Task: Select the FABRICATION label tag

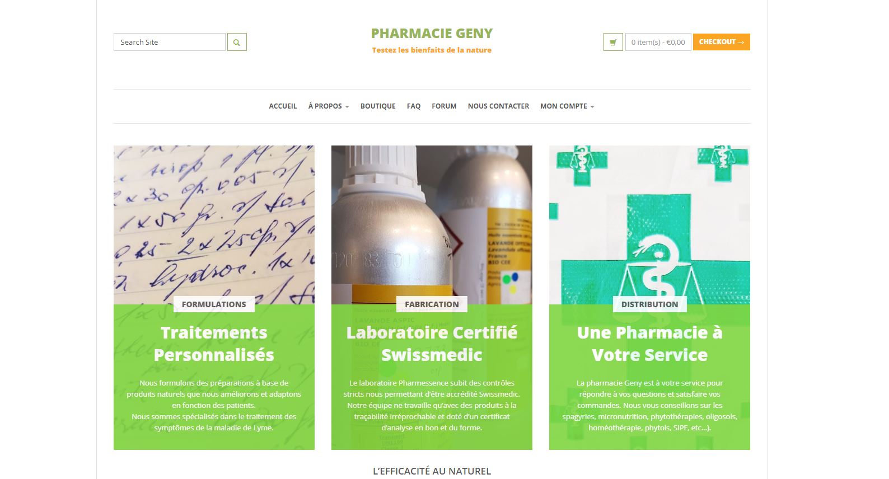Action: pyautogui.click(x=432, y=304)
